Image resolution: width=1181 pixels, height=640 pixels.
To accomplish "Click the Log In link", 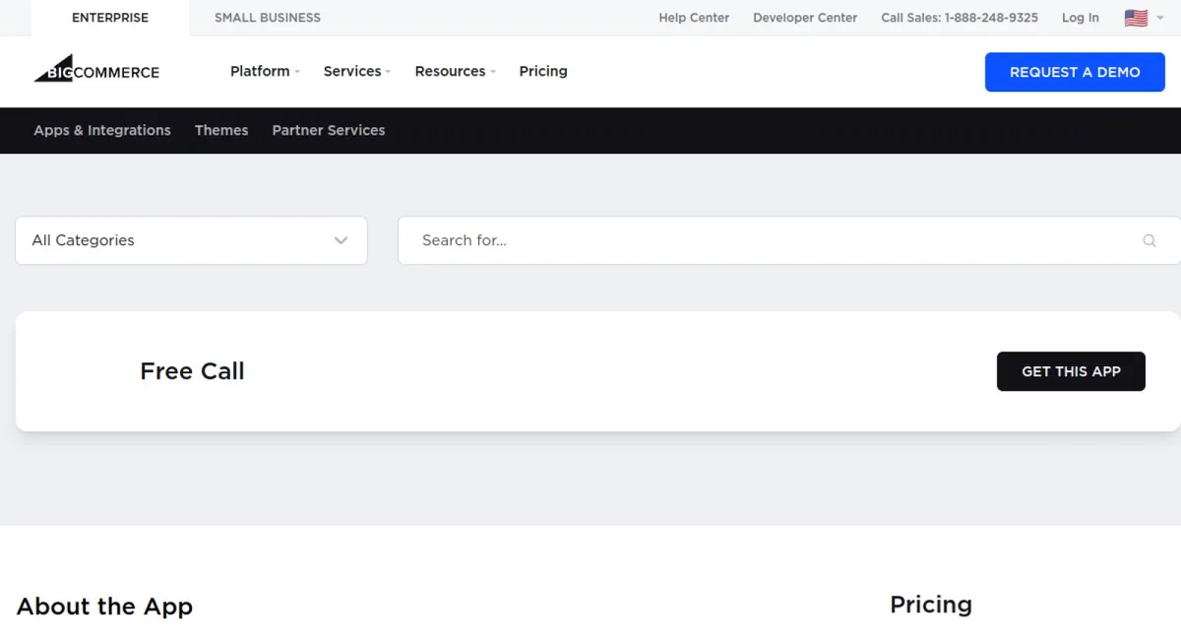I will tap(1081, 18).
